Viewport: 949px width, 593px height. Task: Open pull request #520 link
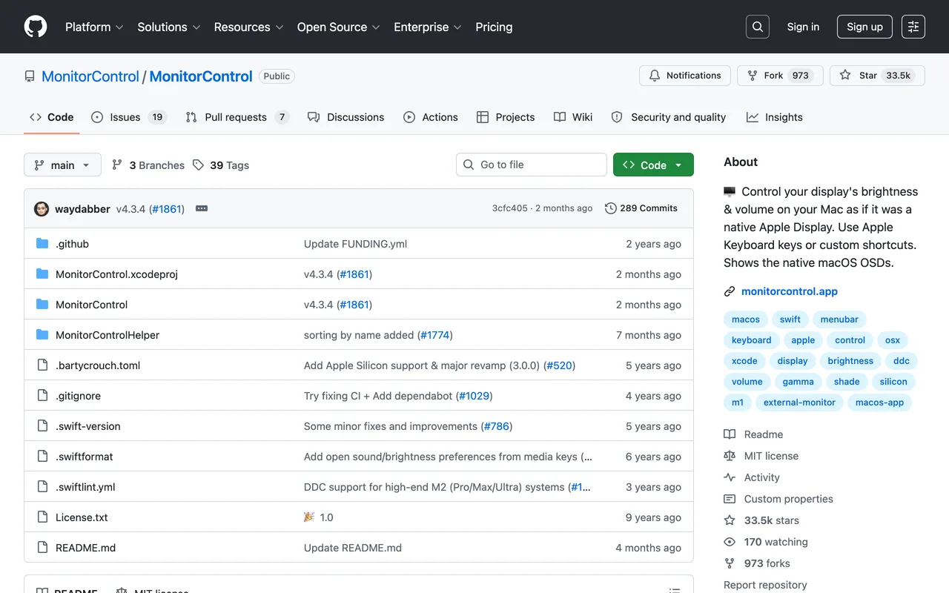(x=560, y=365)
